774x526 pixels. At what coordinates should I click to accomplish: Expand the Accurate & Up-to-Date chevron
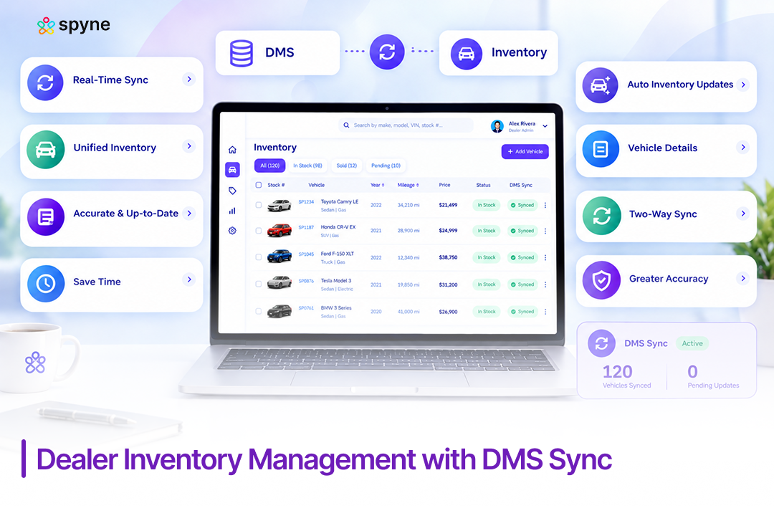click(189, 213)
